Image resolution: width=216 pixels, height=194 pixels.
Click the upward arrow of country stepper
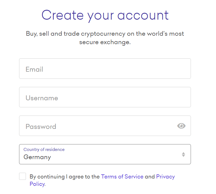coord(183,153)
